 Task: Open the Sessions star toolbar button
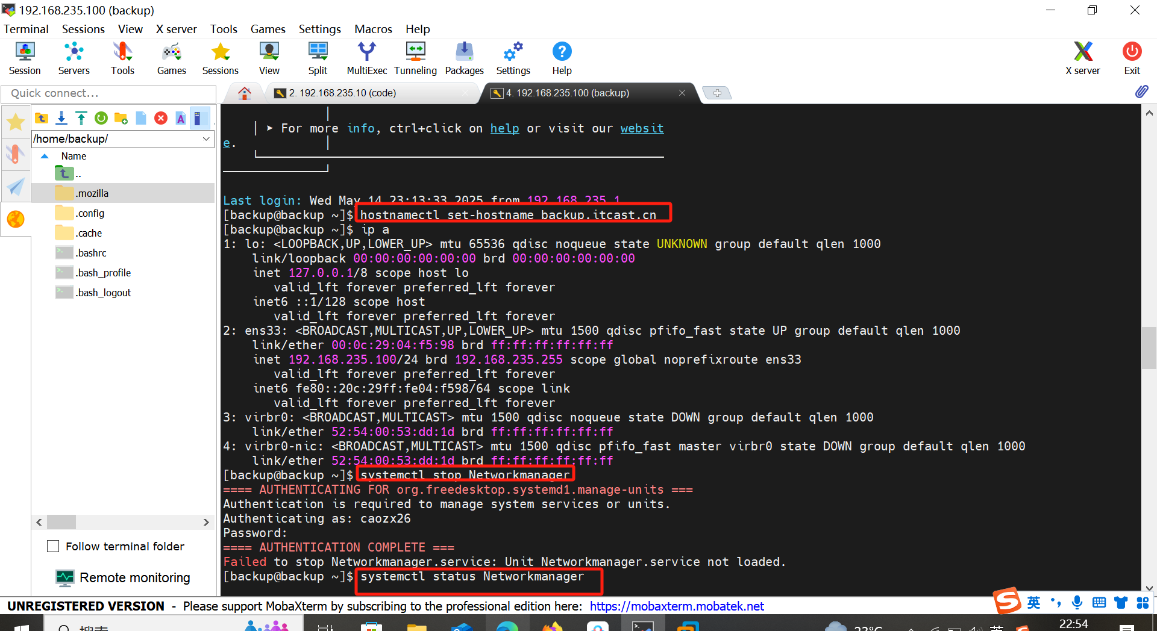(221, 58)
